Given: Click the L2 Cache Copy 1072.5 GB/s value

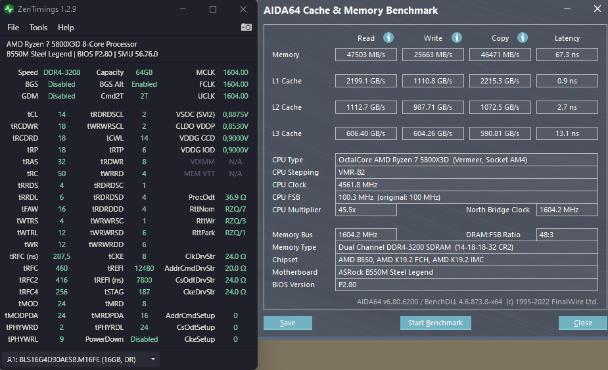Looking at the screenshot, I should pyautogui.click(x=500, y=107).
